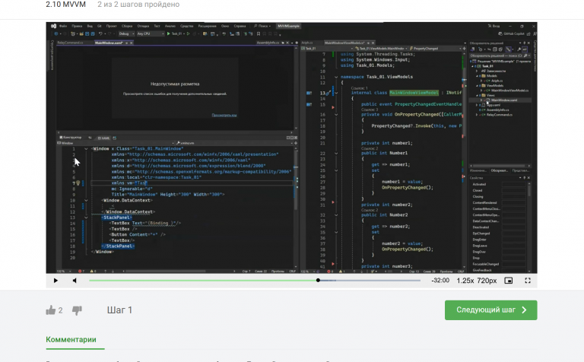
Task: Switch the video to fullscreen
Action: point(528,281)
